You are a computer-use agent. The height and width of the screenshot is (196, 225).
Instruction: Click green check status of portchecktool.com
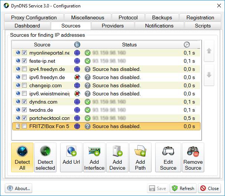tap(88, 118)
